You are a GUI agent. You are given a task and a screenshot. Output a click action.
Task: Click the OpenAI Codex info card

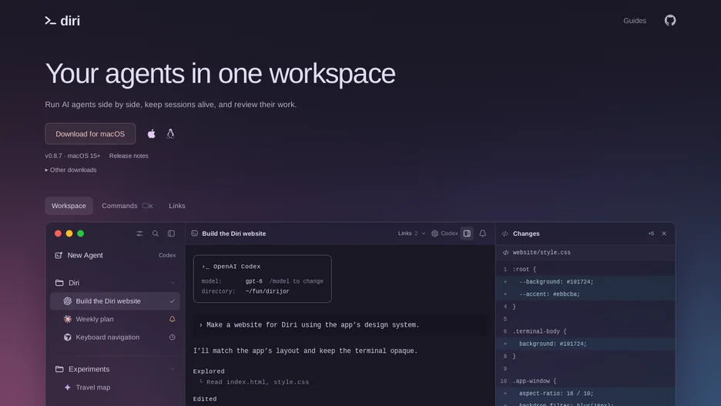point(262,279)
